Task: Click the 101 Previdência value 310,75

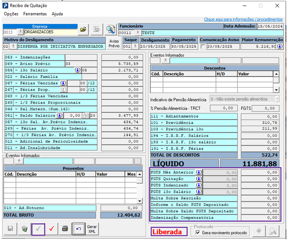Action: (x=260, y=123)
